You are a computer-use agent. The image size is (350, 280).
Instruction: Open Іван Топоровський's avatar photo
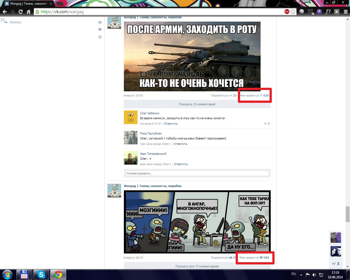(x=131, y=158)
